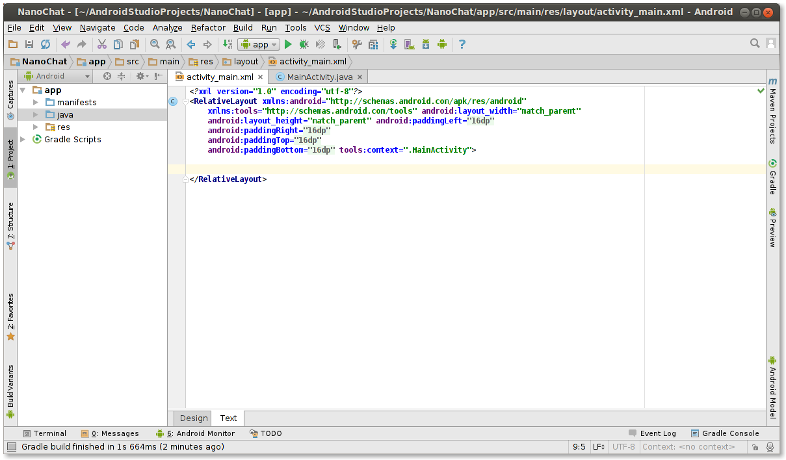Open the Gradle Console
This screenshot has width=786, height=460.
click(724, 433)
